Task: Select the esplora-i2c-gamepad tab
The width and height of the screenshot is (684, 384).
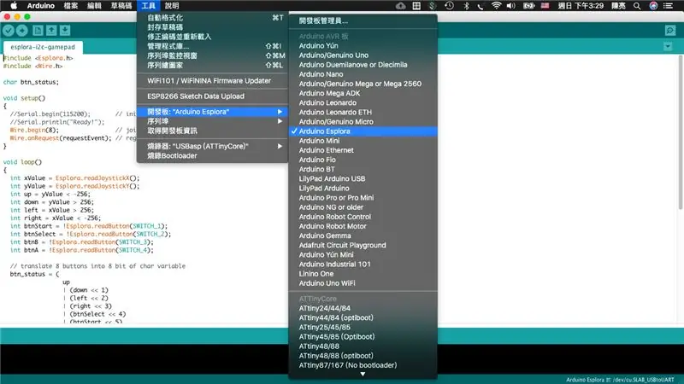Action: tap(43, 47)
